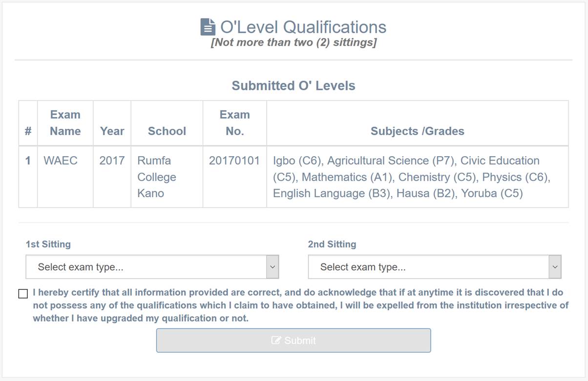Viewport: 588px width, 381px height.
Task: Open the 1st Sitting exam type dropdown
Action: [152, 267]
